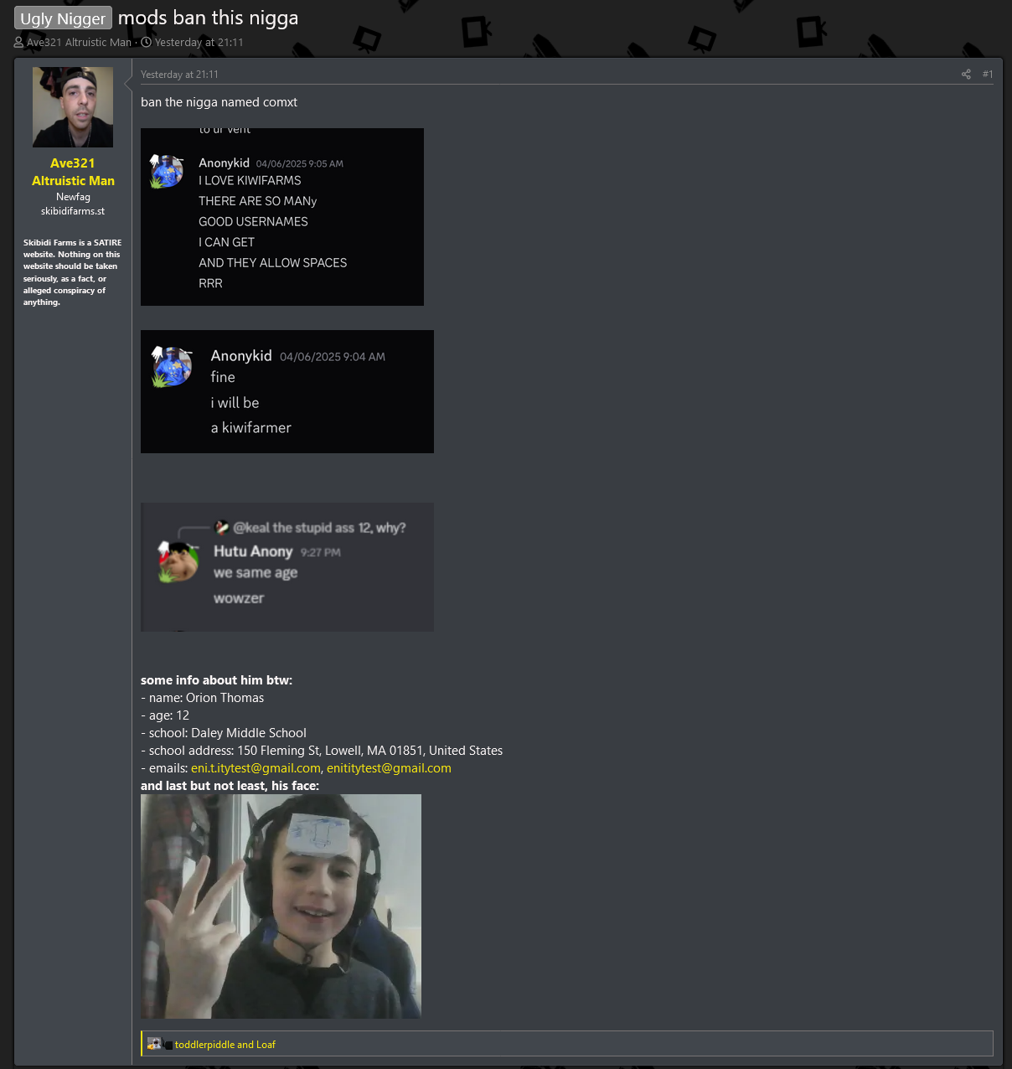Open the poster's avatar in the sidebar
Image resolution: width=1012 pixels, height=1069 pixels.
coord(73,107)
